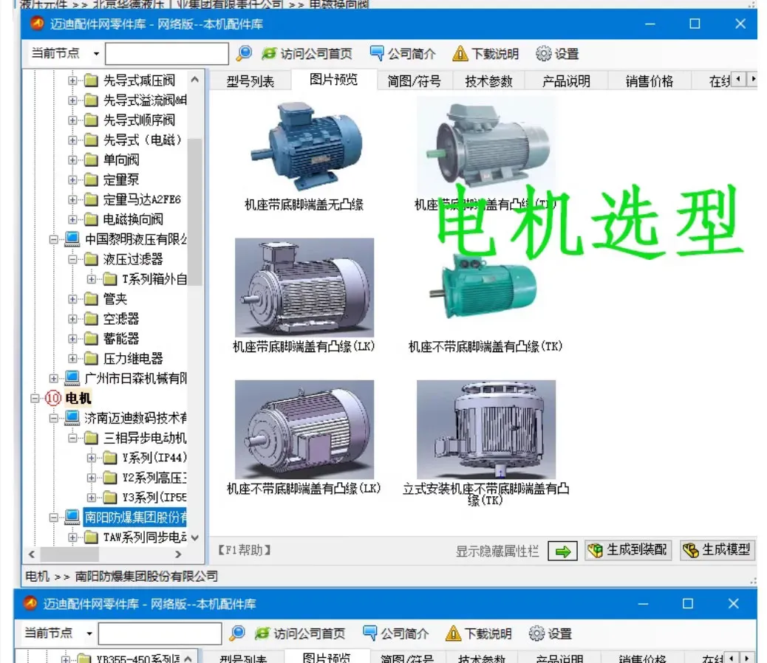Click tab strip left scroll arrow, top window
Screen dimensions: 767x663
739,79
